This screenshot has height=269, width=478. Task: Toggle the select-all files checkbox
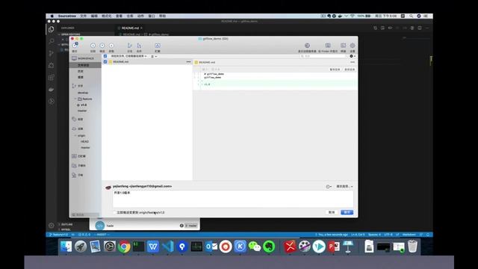[105, 56]
